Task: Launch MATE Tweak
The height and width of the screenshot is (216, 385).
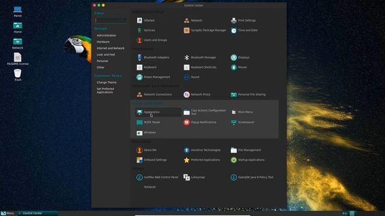Action: pos(148,122)
